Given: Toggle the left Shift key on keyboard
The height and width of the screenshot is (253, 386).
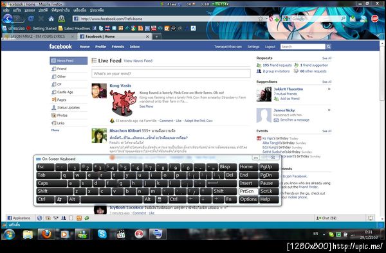Looking at the screenshot, I should 55,191.
